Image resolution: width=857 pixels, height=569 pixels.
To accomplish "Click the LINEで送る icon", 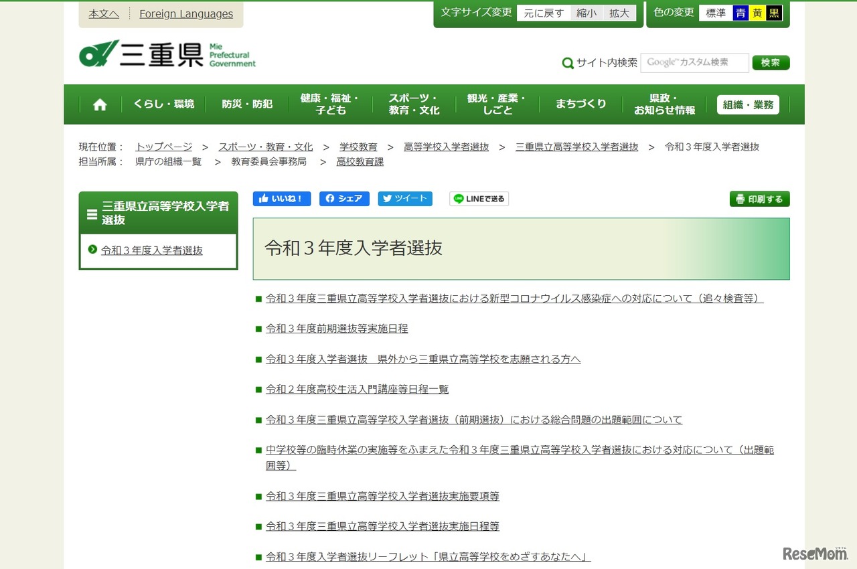I will click(x=461, y=198).
